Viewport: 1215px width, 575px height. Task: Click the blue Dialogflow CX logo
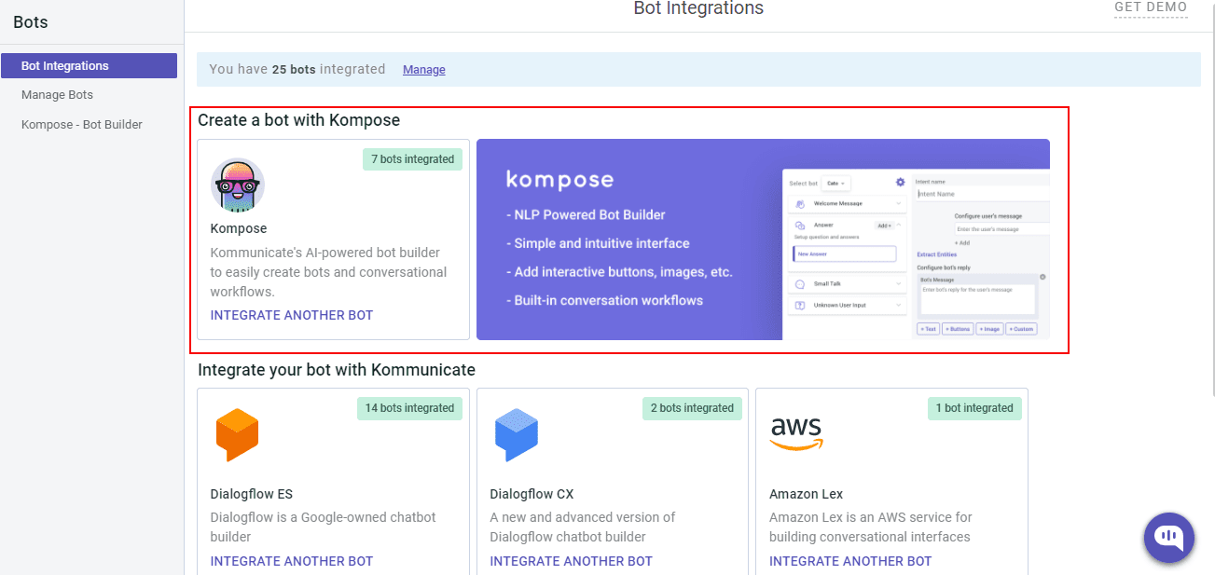pyautogui.click(x=517, y=434)
